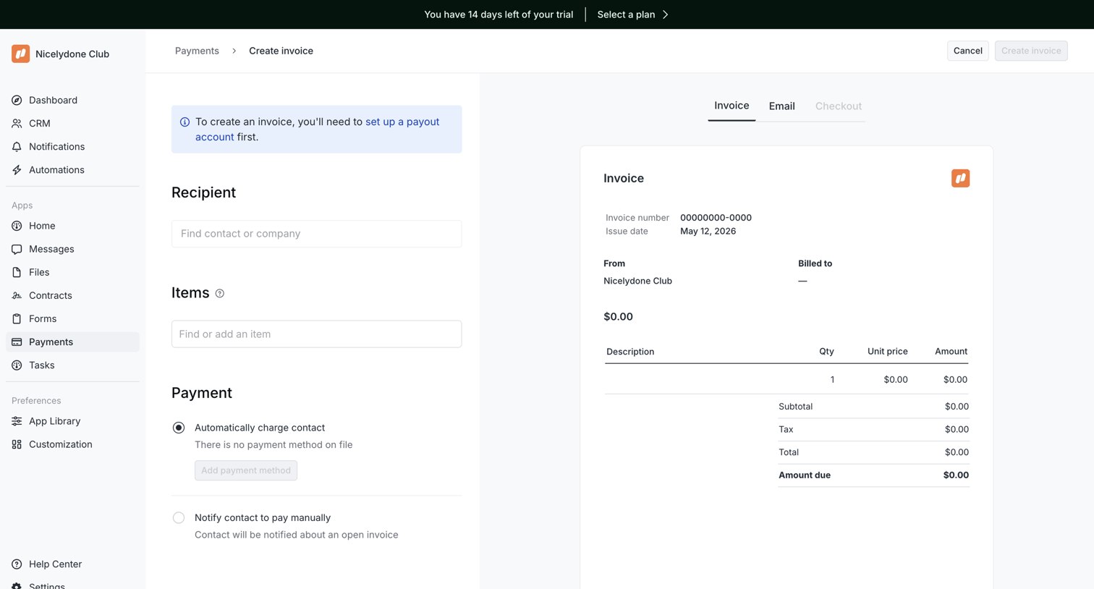
Task: Click the info icon in the payout notice
Action: click(185, 122)
